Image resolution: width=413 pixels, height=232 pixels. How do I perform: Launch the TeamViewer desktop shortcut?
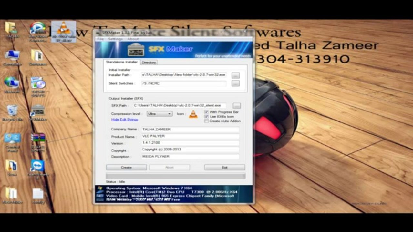(38, 169)
